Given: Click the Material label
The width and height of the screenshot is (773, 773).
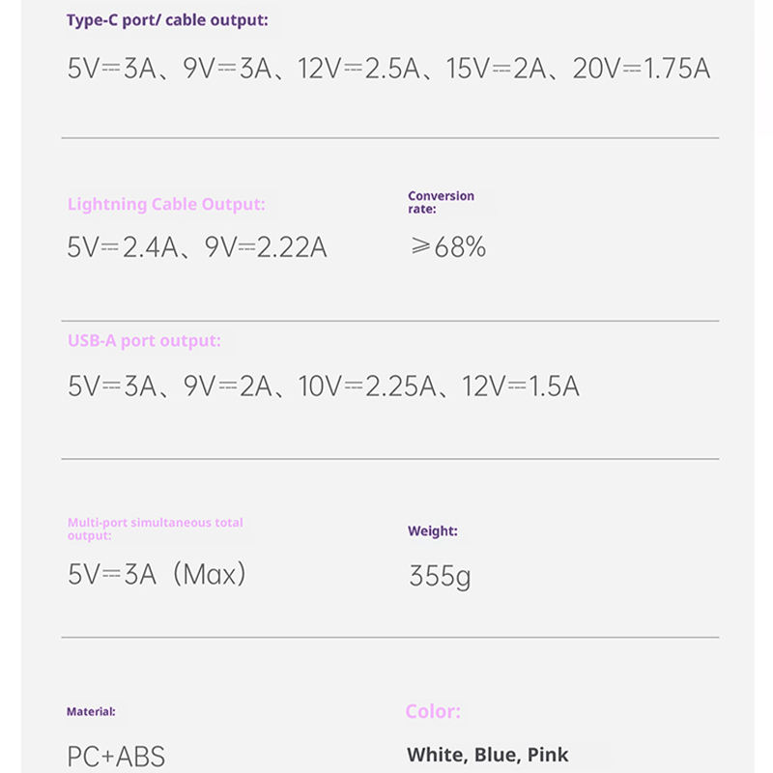Looking at the screenshot, I should pos(91,711).
